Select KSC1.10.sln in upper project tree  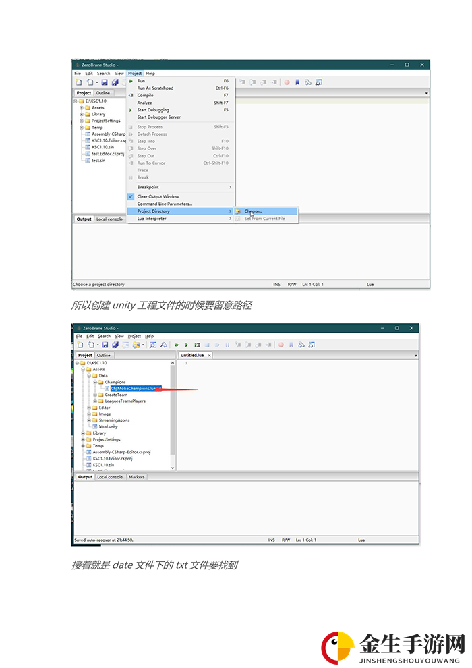[x=102, y=147]
